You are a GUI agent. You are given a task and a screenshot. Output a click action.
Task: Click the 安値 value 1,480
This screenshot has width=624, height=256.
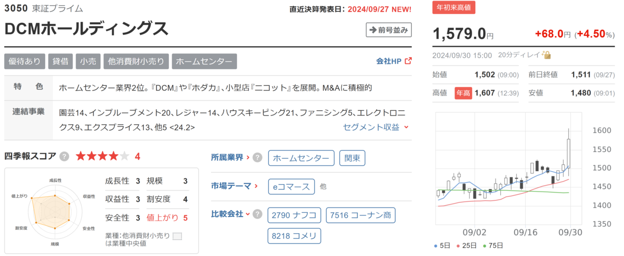click(x=581, y=93)
